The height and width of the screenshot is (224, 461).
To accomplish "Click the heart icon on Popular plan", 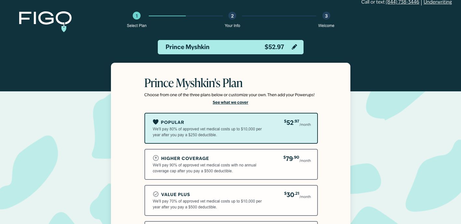I will (156, 122).
